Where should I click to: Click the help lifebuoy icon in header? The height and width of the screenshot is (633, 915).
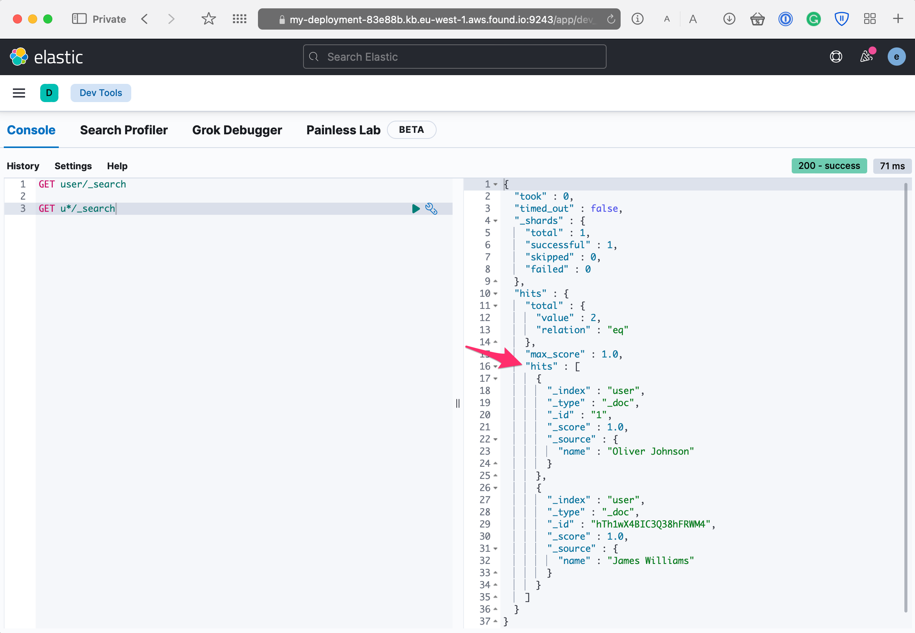click(x=836, y=57)
